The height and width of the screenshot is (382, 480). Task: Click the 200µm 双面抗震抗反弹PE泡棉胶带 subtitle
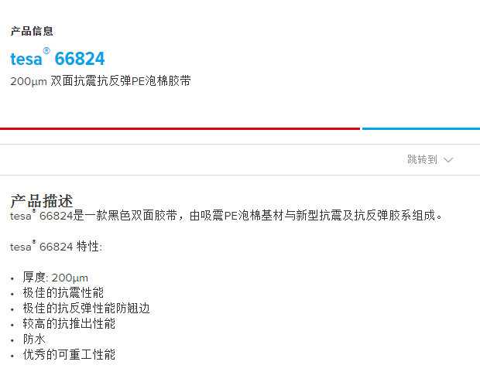click(x=101, y=81)
